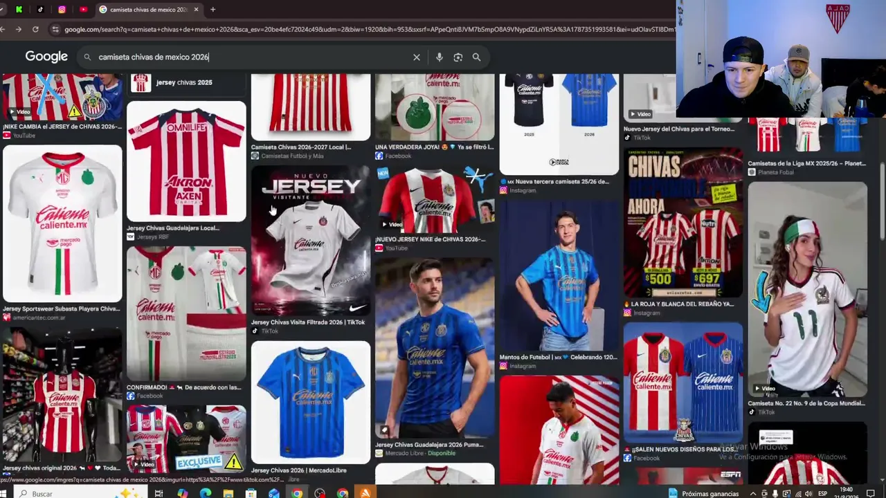This screenshot has height=498, width=886.
Task: Open the Omnilife Akron striped jersey image
Action: click(x=186, y=161)
